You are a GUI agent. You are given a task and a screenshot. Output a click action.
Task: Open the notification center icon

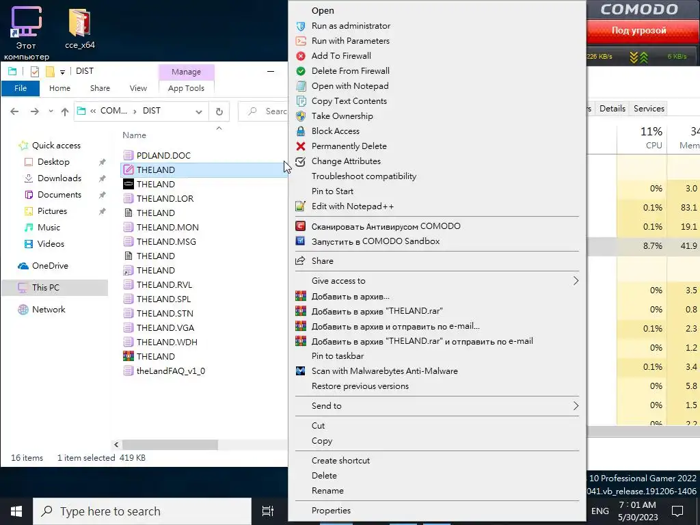pos(677,511)
